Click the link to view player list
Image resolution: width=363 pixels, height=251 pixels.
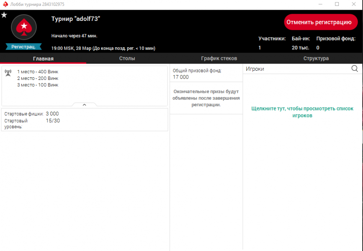302,112
